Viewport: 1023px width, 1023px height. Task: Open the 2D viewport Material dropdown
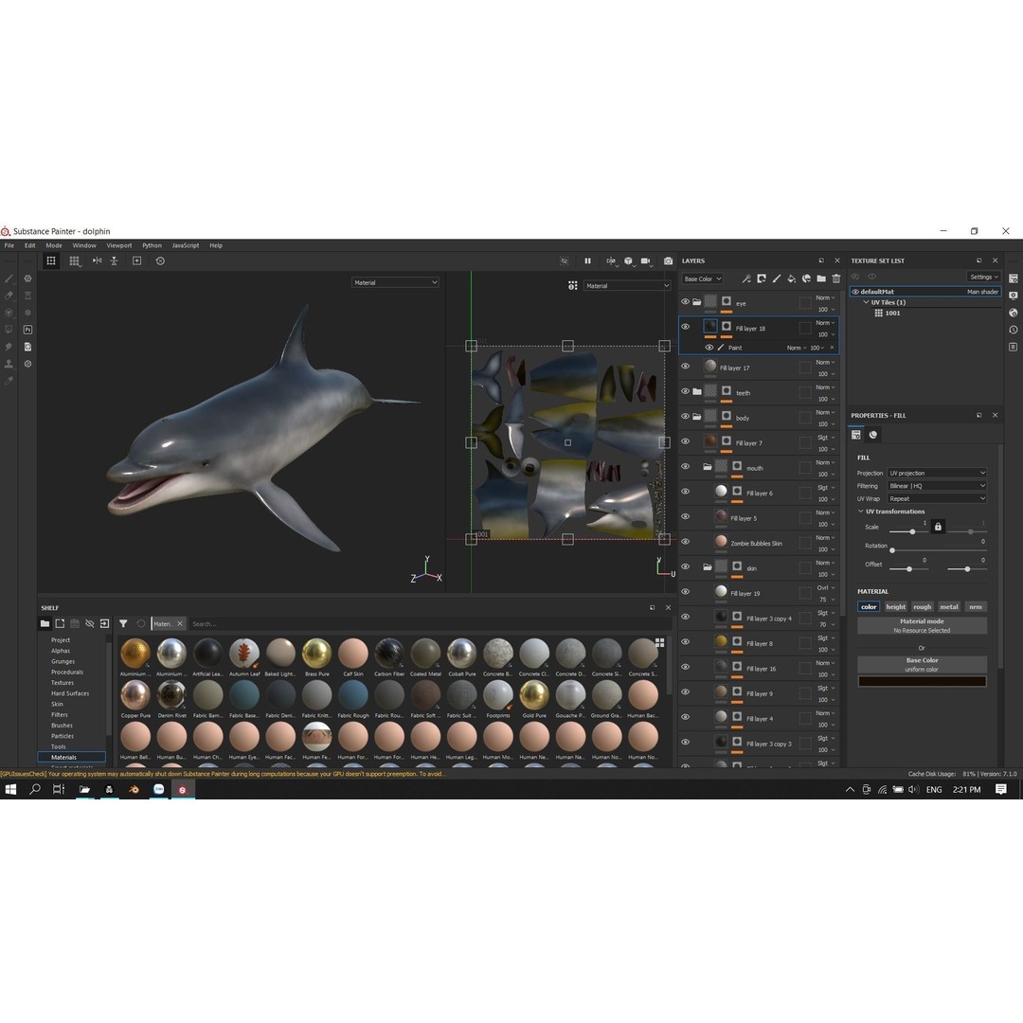[627, 286]
